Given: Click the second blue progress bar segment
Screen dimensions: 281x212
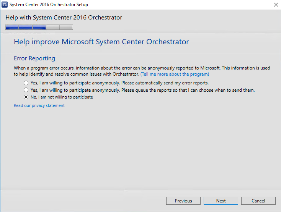Looking at the screenshot, I should click(26, 27).
